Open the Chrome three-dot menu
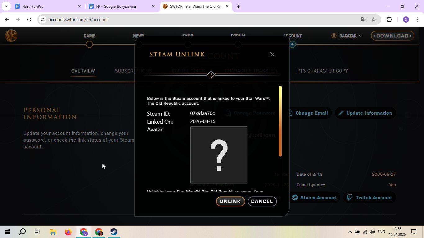The width and height of the screenshot is (424, 238). pyautogui.click(x=417, y=20)
